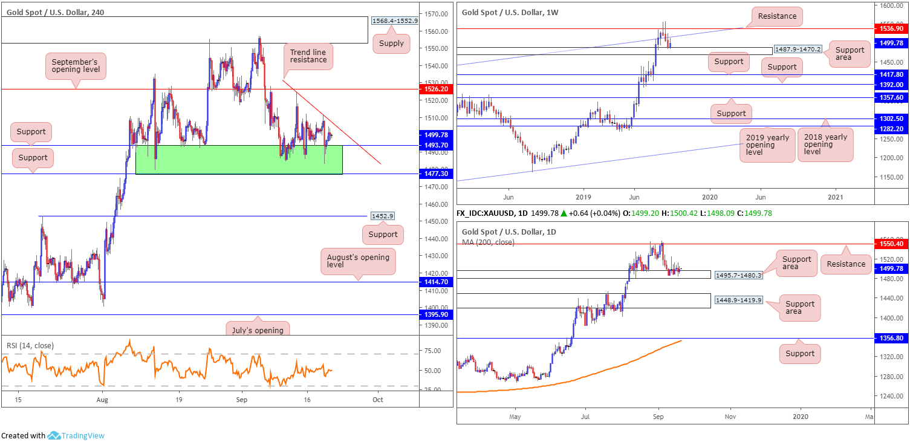The width and height of the screenshot is (910, 445).
Task: Click the 1568.4-1552.9 supply range label
Action: (x=394, y=21)
